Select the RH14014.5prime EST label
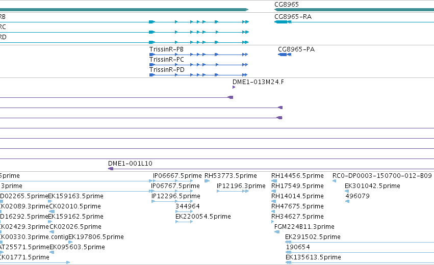434x265 pixels. pos(297,196)
